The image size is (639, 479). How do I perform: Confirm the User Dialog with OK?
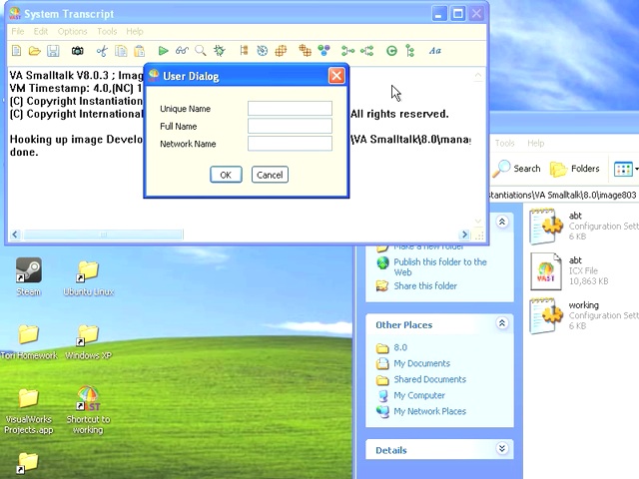click(226, 175)
